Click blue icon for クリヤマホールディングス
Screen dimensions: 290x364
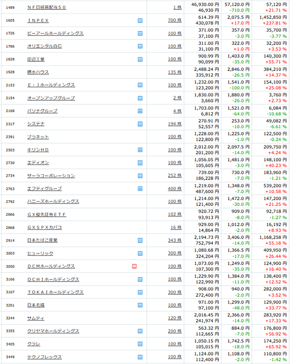[140, 331]
